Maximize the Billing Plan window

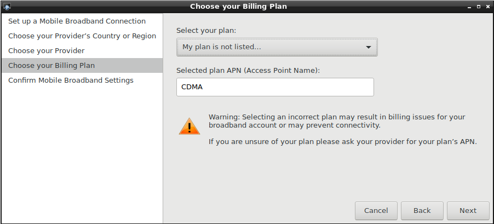479,7
